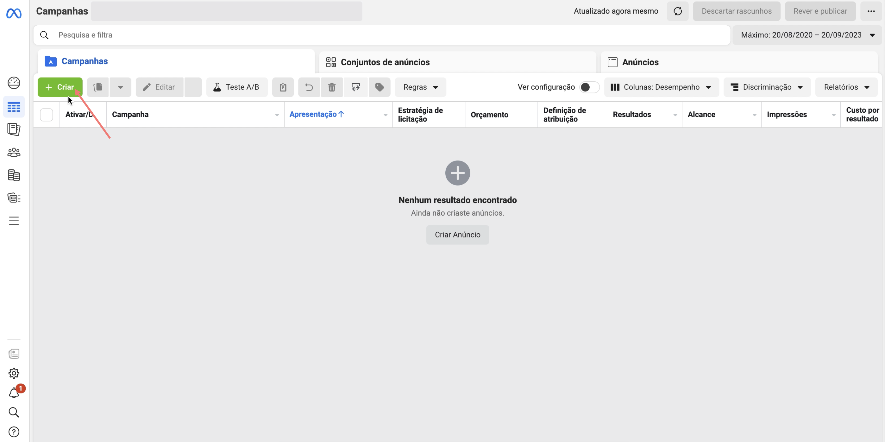Viewport: 885px width, 442px height.
Task: Click the Criar Anúncio button
Action: click(457, 235)
